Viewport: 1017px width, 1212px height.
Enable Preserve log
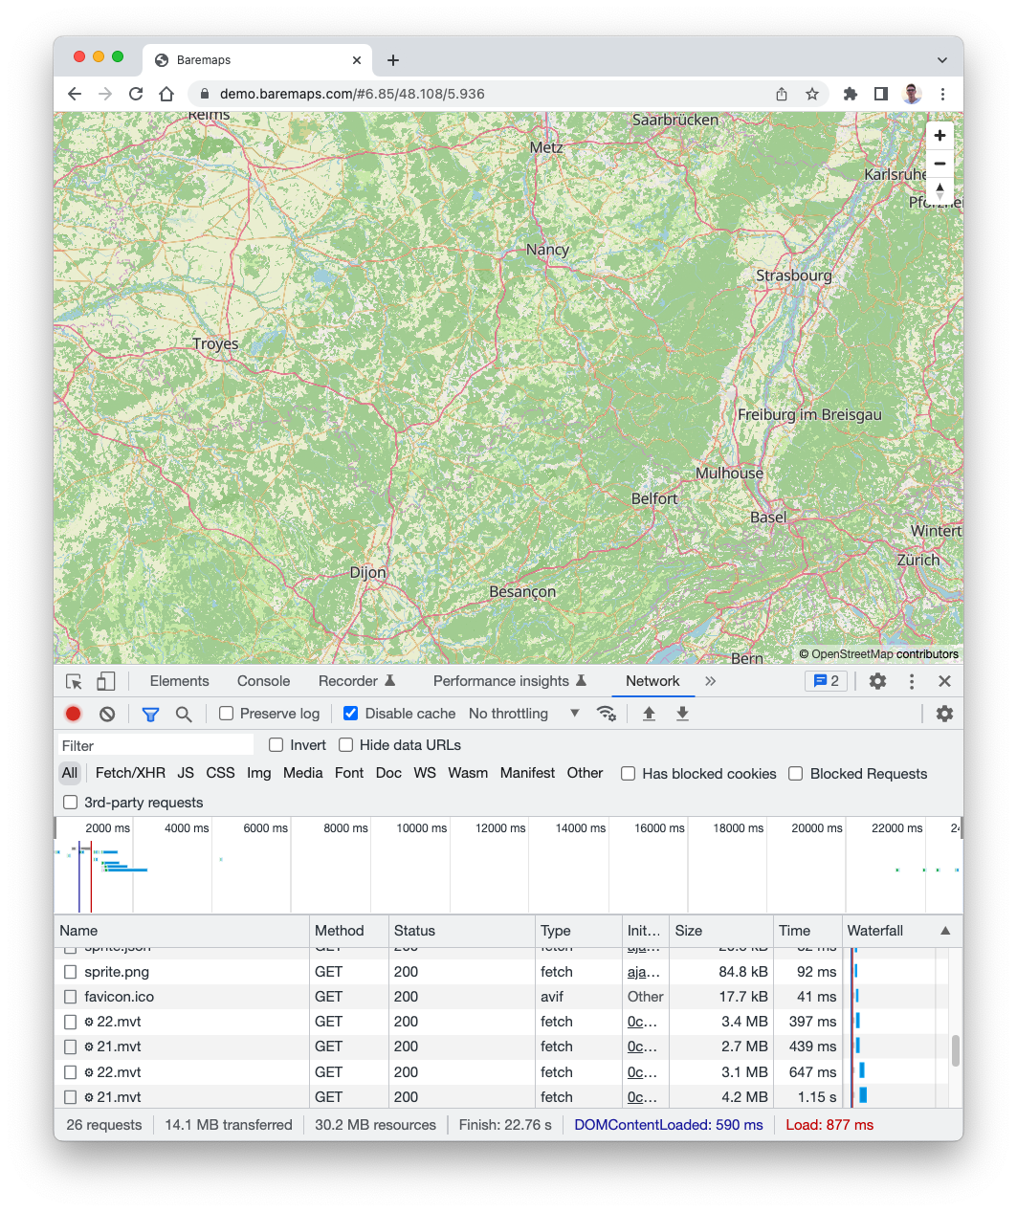[x=226, y=713]
